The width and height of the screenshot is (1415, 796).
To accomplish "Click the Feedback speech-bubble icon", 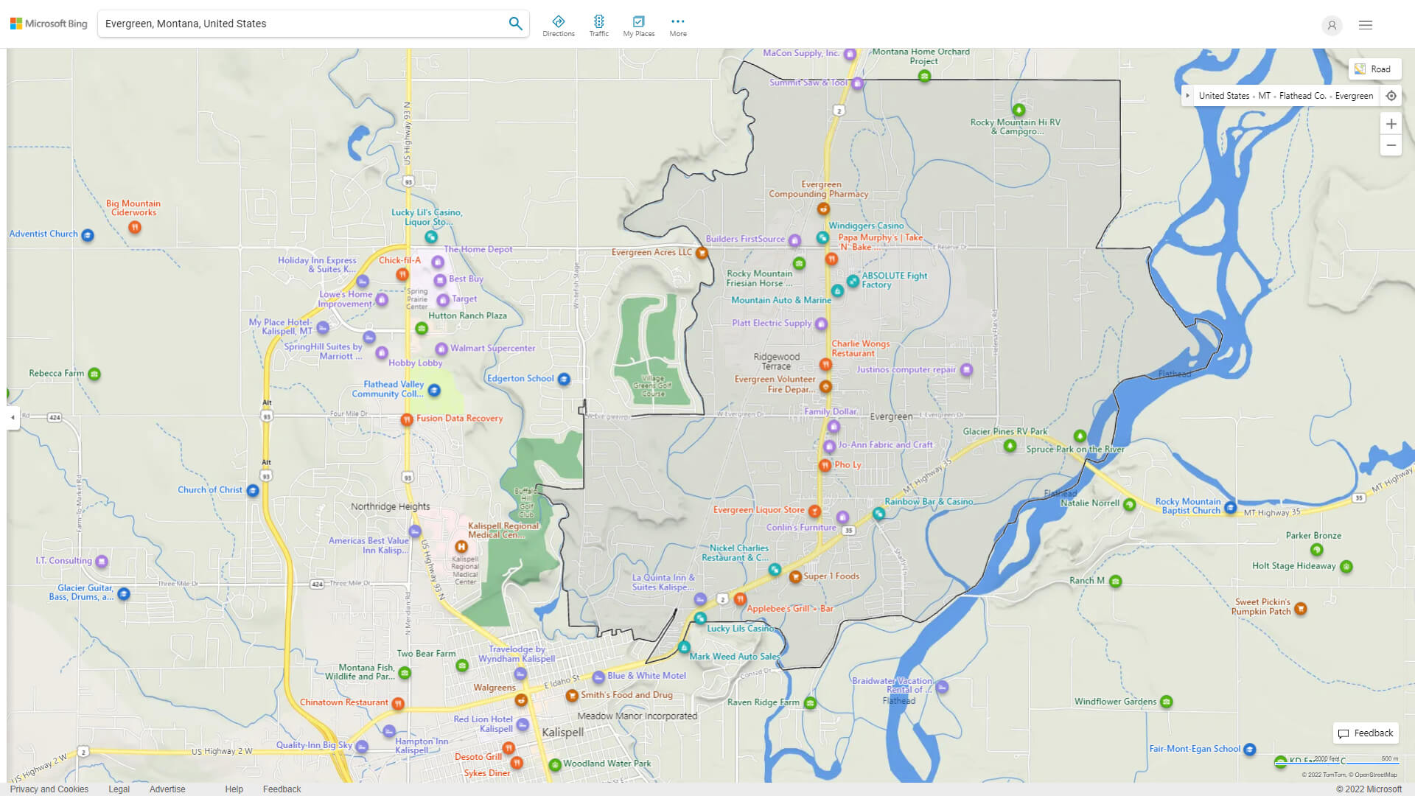I will click(x=1344, y=733).
